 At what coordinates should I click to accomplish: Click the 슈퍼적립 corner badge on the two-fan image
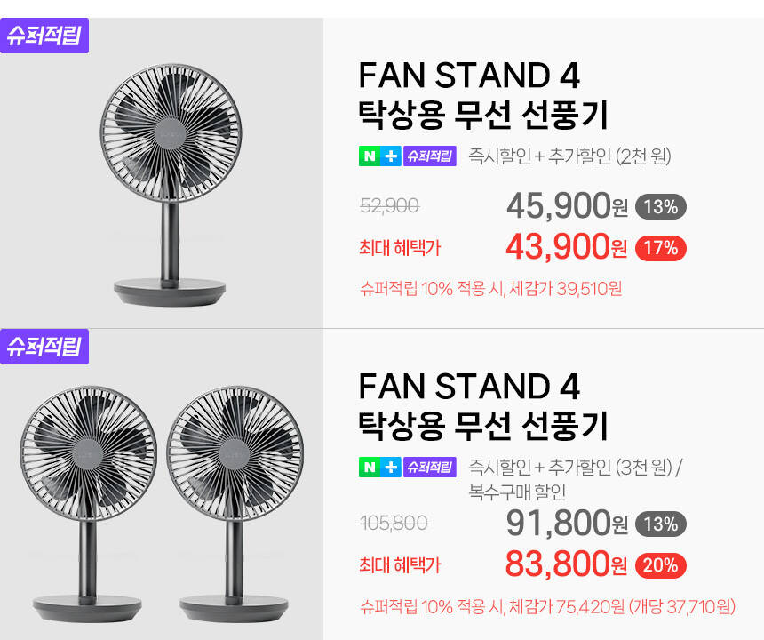pos(44,347)
